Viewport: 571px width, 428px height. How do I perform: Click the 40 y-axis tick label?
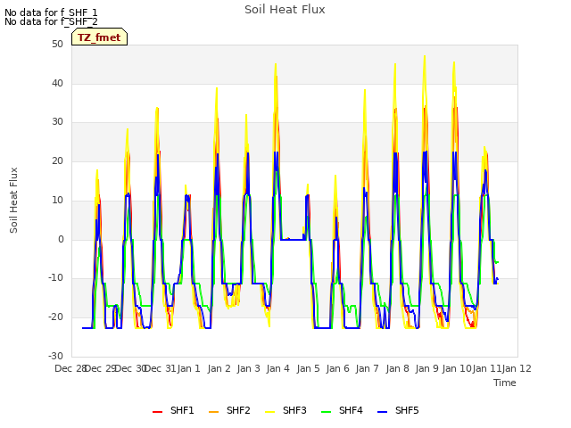pyautogui.click(x=57, y=83)
